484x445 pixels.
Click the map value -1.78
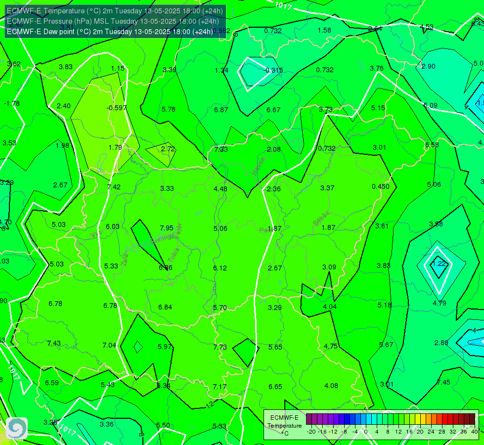[12, 103]
